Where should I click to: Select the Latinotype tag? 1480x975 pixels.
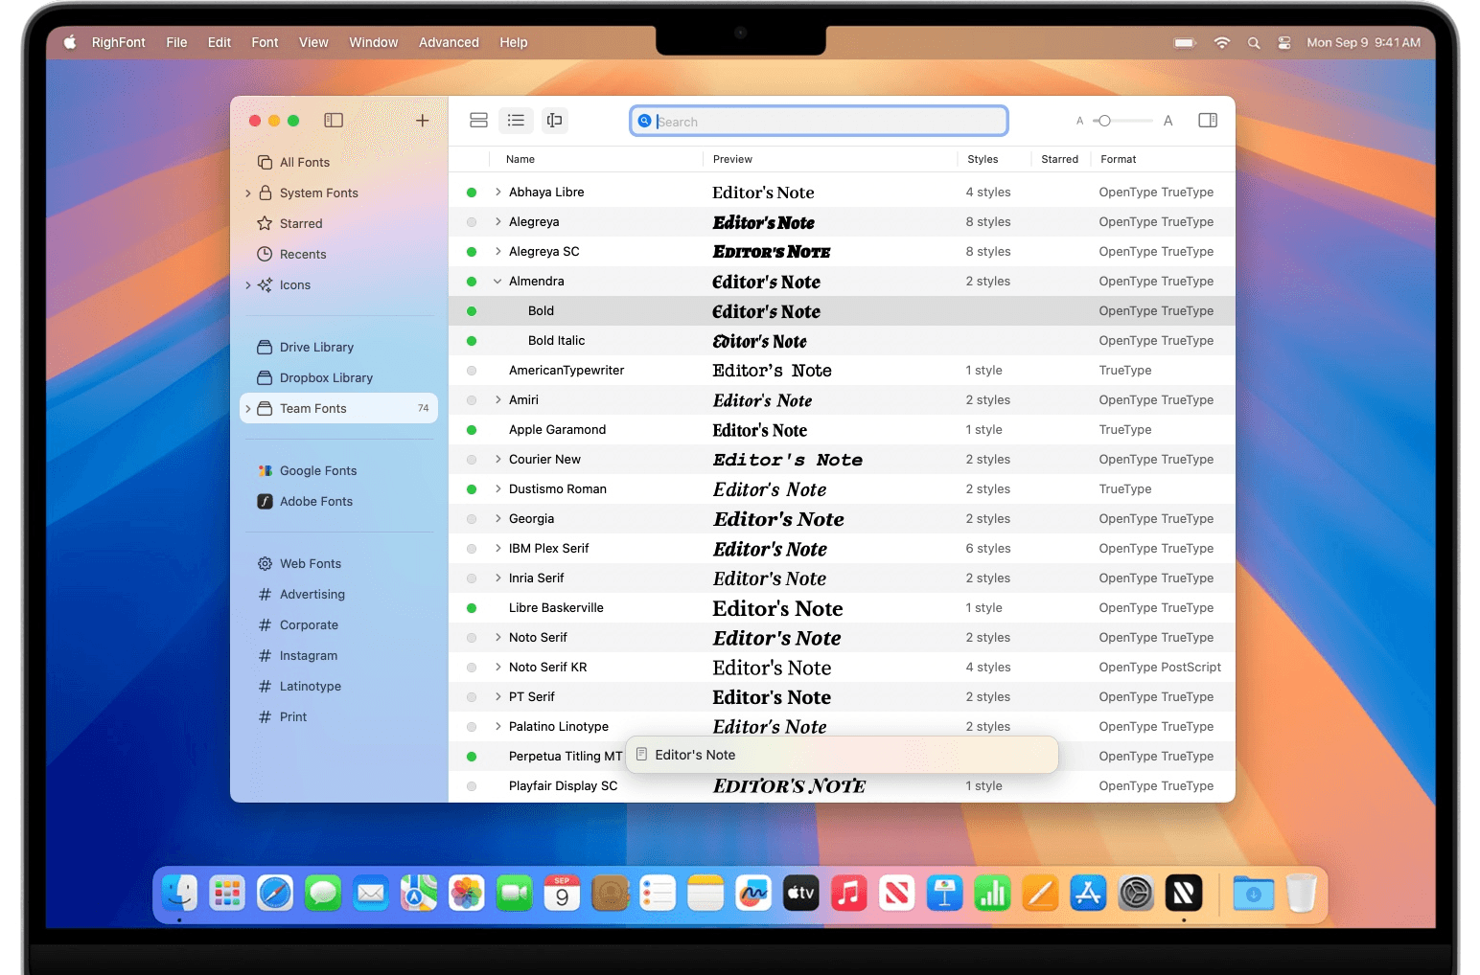point(299,687)
